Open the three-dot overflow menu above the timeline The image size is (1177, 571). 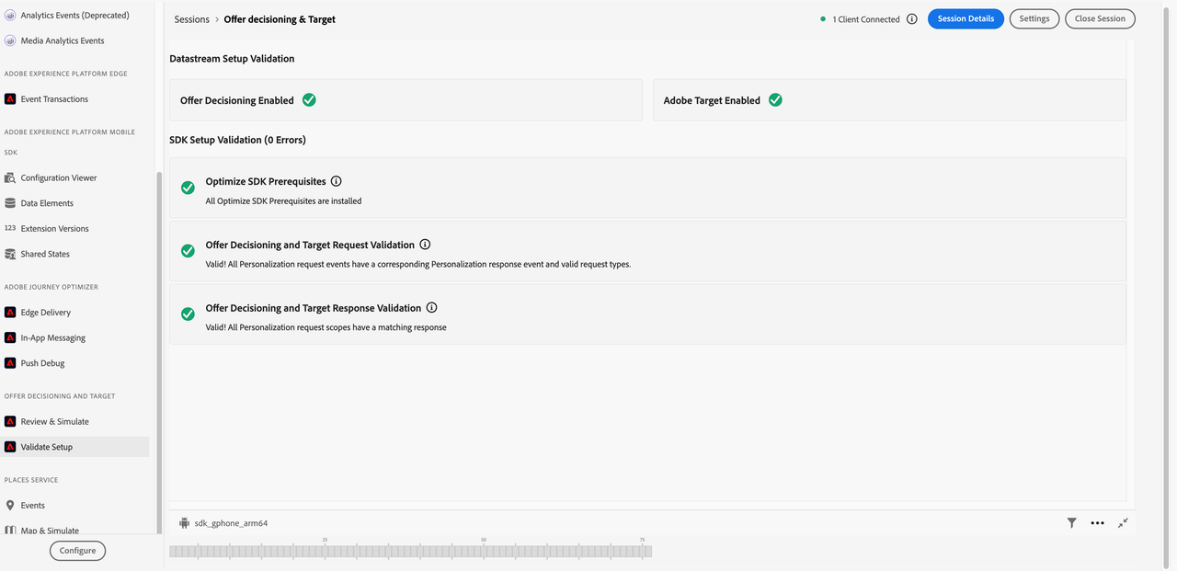pyautogui.click(x=1097, y=522)
